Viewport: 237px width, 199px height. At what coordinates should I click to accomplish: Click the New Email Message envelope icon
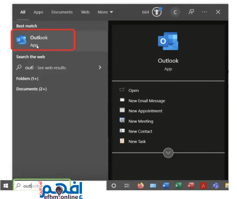coord(122,100)
